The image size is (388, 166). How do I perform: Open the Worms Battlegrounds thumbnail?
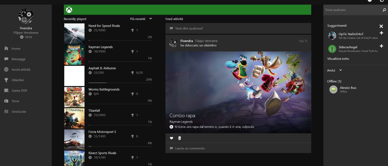[x=74, y=97]
